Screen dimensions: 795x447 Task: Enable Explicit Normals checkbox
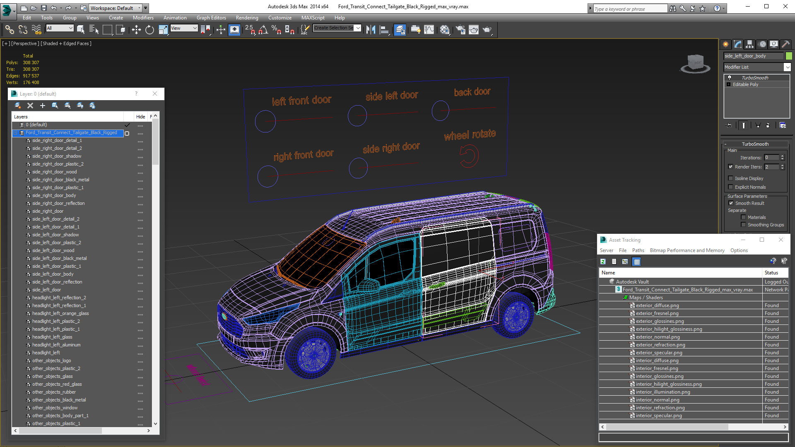click(731, 187)
